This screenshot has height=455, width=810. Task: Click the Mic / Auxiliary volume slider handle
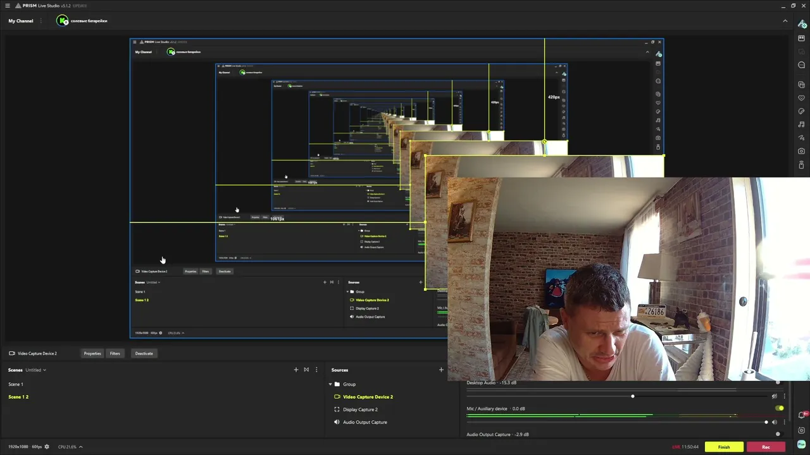[766, 422]
